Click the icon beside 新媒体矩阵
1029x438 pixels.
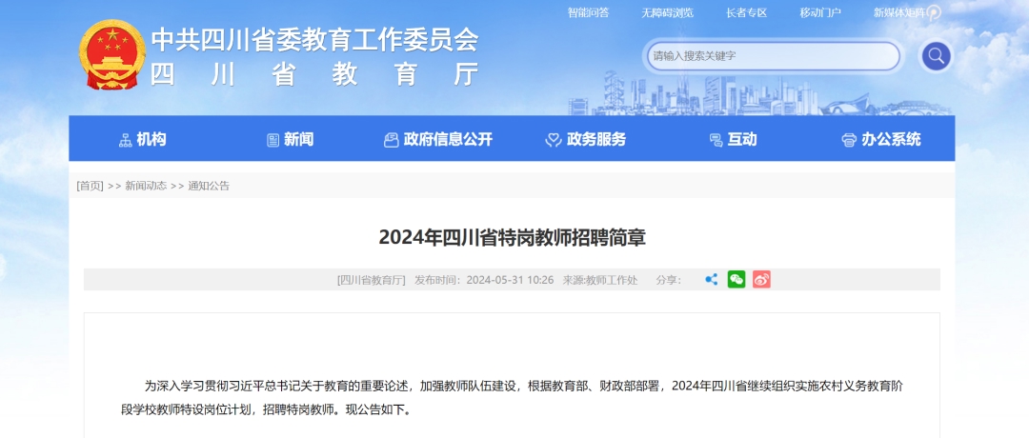[934, 12]
